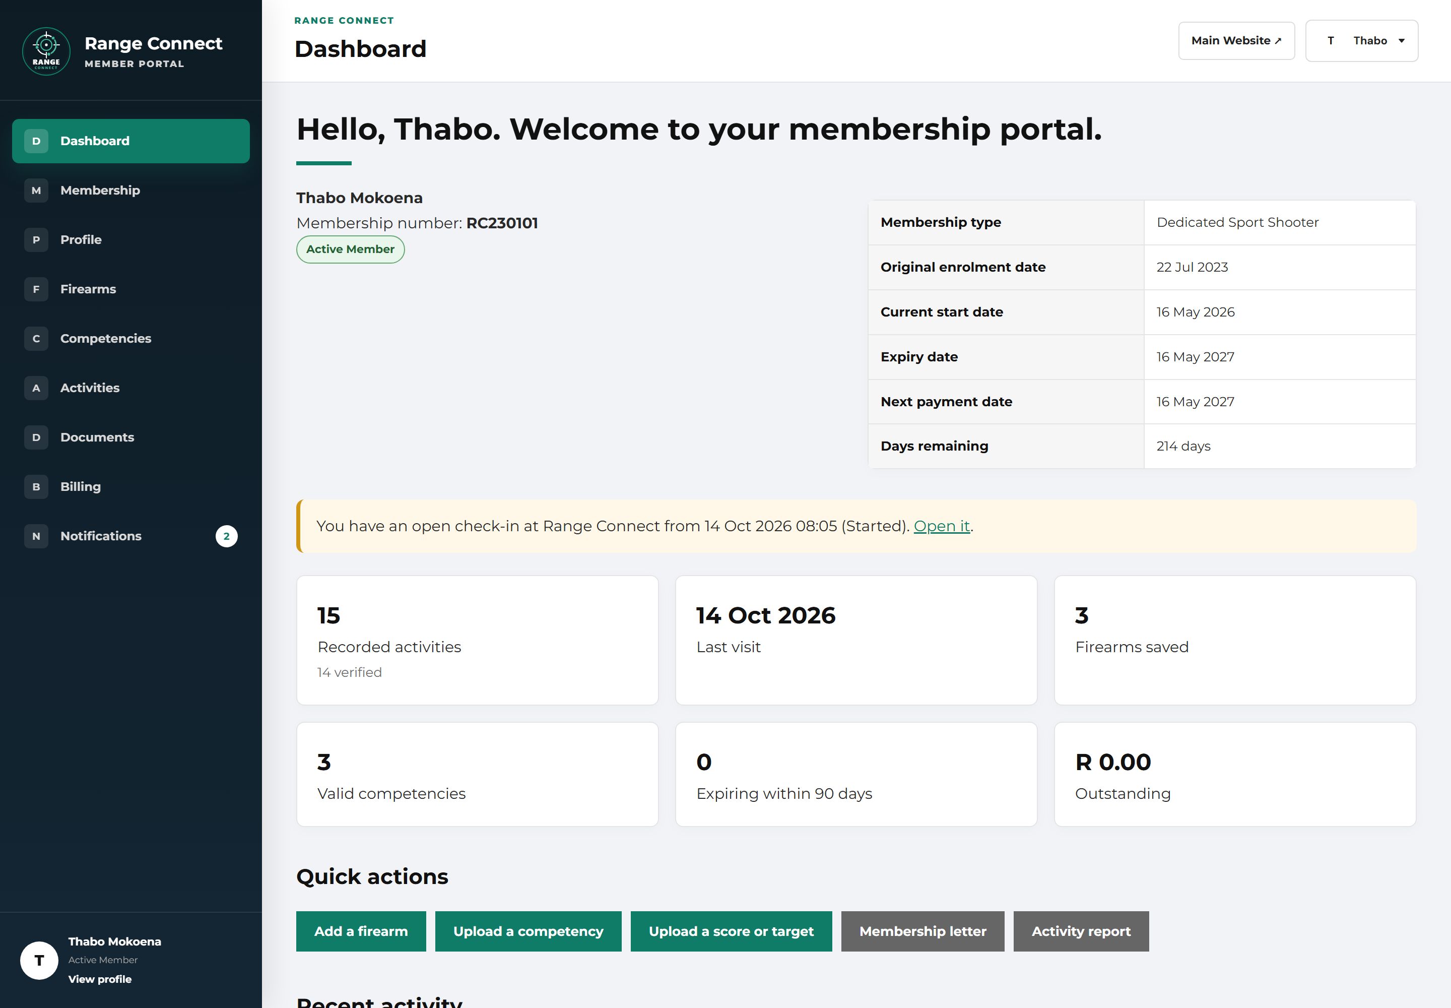The height and width of the screenshot is (1008, 1451).
Task: Click the Dashboard 'D' sidebar icon
Action: (x=36, y=141)
